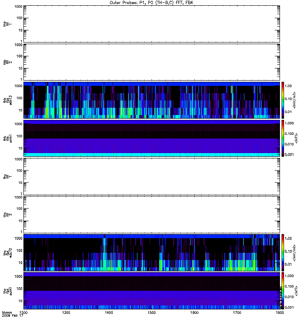Click the <|nT|> unit label beside thc scm1

(296, 291)
